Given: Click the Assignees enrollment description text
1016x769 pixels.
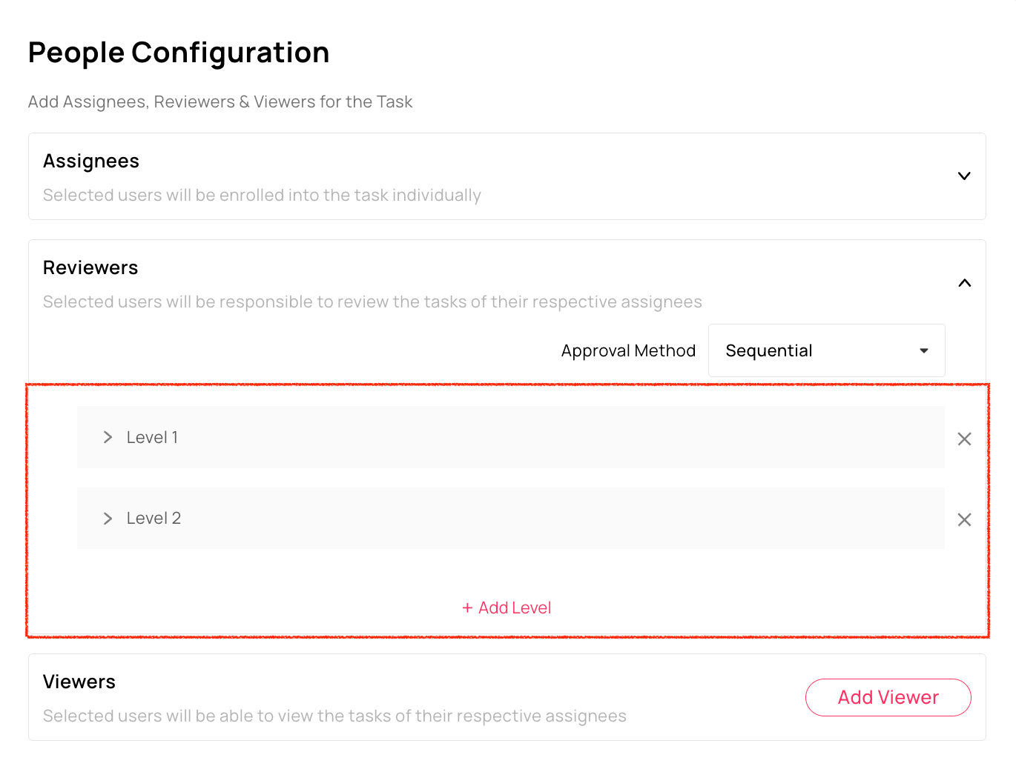Looking at the screenshot, I should pyautogui.click(x=262, y=196).
